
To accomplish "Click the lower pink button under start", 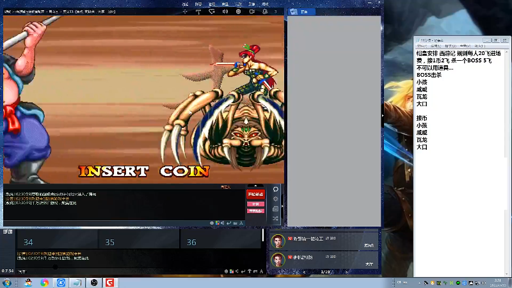I will point(255,211).
